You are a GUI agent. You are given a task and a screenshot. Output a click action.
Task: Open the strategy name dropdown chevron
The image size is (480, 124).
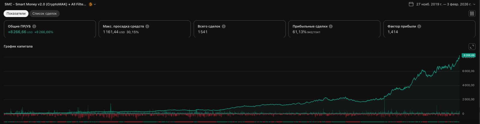(x=95, y=4)
